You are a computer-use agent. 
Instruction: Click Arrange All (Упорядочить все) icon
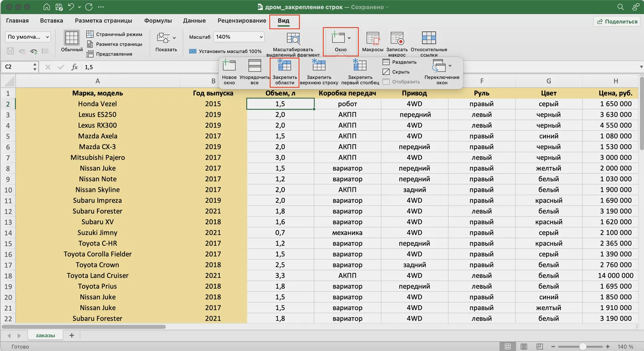click(254, 66)
